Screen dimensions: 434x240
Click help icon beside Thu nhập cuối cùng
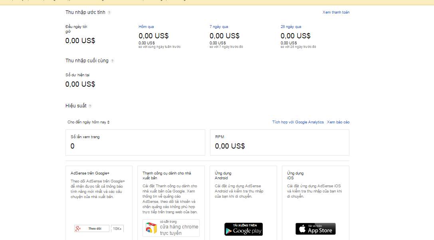pos(113,61)
